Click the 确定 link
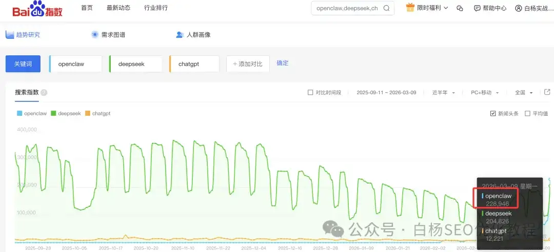Image resolution: width=554 pixels, height=252 pixels. [x=282, y=63]
